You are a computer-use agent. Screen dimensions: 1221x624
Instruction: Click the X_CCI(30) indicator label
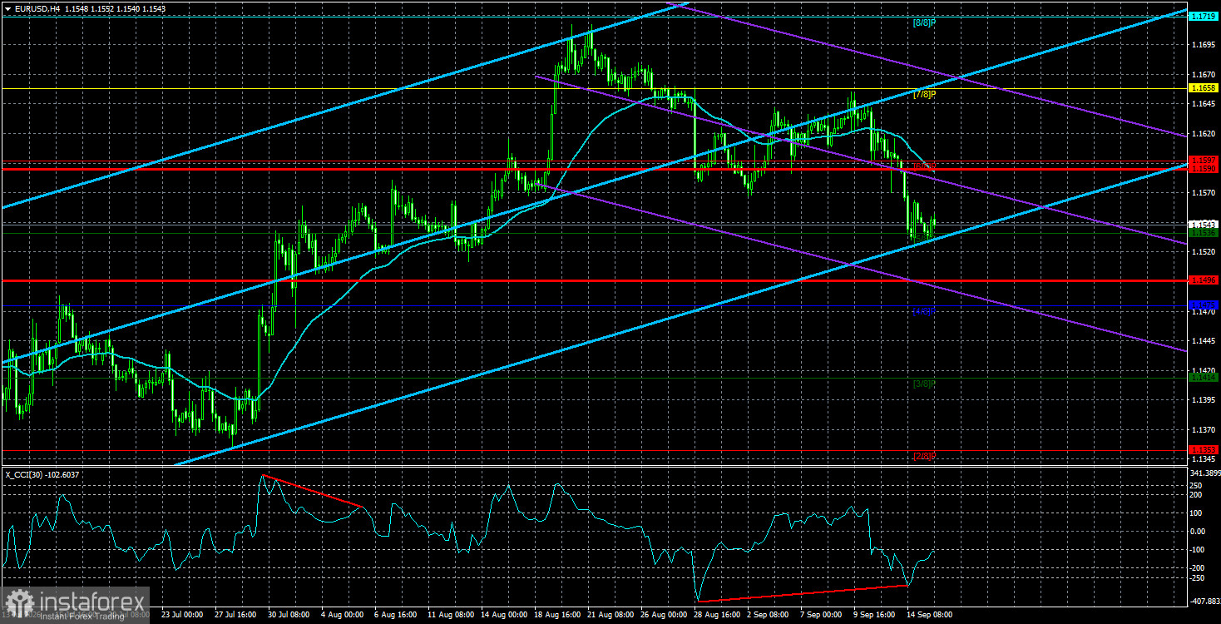(x=32, y=474)
